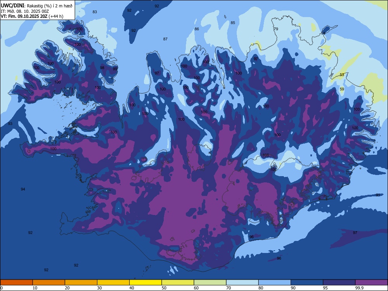Select the '98' value in the Westfjords

(102, 68)
